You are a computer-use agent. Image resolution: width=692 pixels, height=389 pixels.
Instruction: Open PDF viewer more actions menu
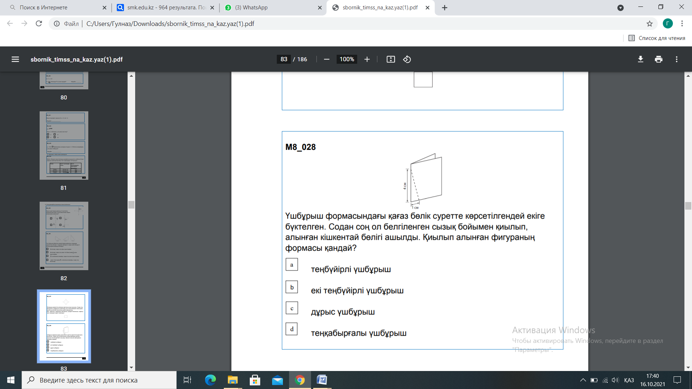(x=677, y=59)
